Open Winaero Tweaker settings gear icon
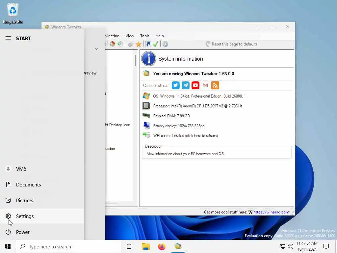The height and width of the screenshot is (253, 337). click(165, 44)
